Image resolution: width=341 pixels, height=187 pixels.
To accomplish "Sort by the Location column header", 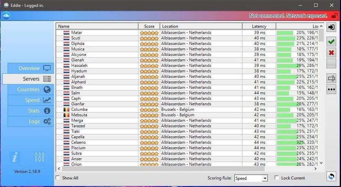I will [201, 26].
